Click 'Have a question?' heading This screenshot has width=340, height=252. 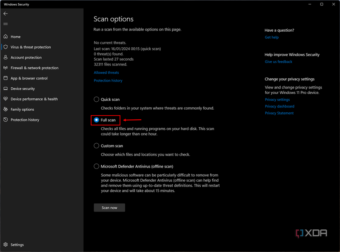[x=279, y=30]
